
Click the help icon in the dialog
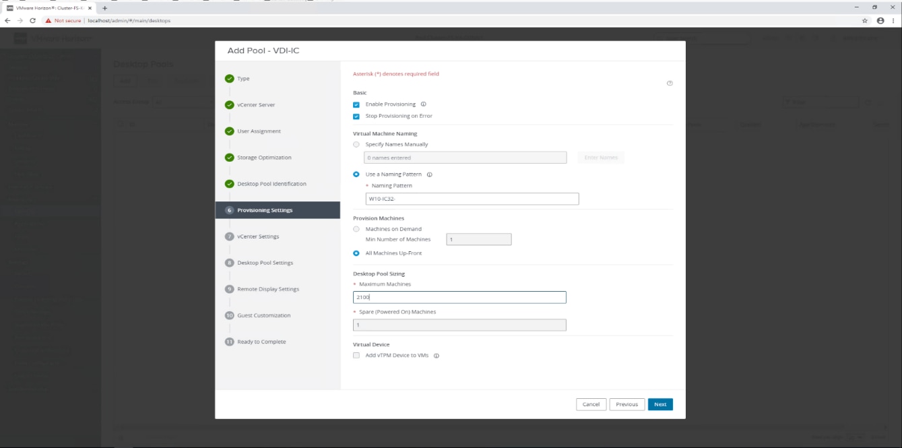coord(670,84)
